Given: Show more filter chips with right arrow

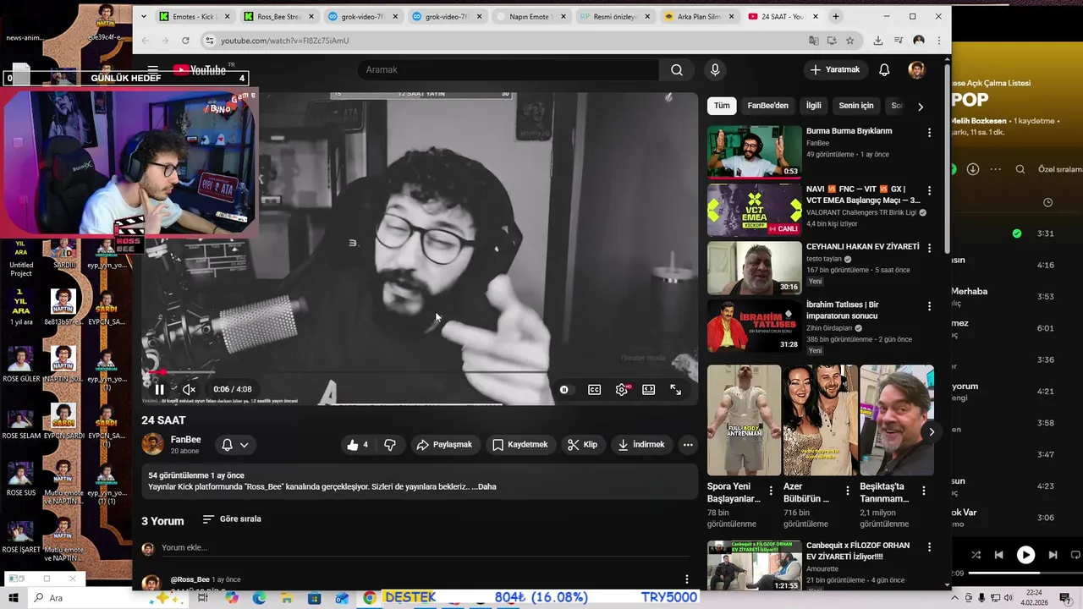Looking at the screenshot, I should tap(921, 107).
